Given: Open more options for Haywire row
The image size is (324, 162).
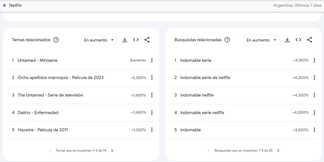Looking at the screenshot, I should point(152,130).
